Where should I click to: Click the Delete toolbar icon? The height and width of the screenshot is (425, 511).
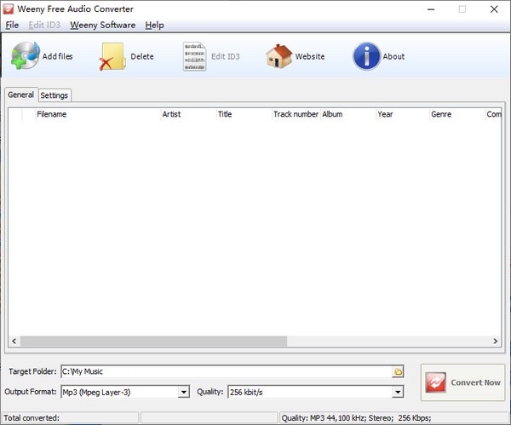(x=112, y=57)
